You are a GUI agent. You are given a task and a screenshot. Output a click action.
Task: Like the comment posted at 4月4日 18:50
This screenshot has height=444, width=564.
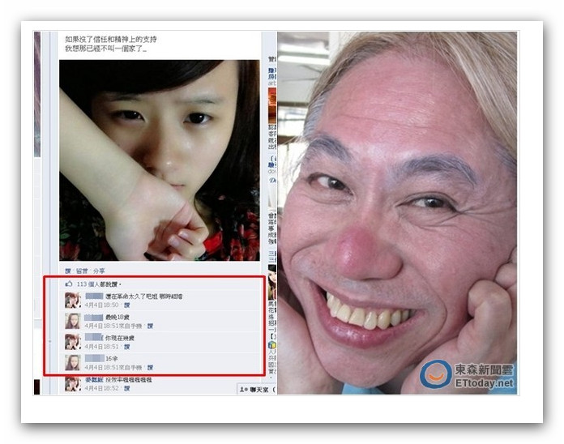126,305
